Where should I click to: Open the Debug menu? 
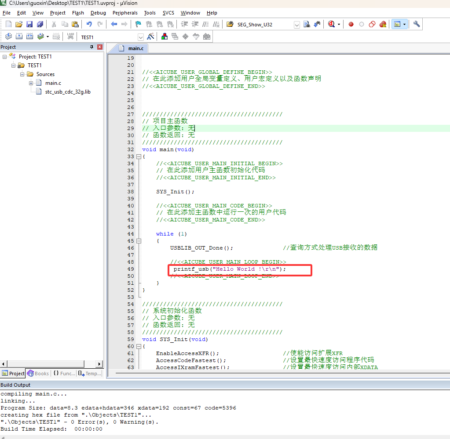pos(98,13)
